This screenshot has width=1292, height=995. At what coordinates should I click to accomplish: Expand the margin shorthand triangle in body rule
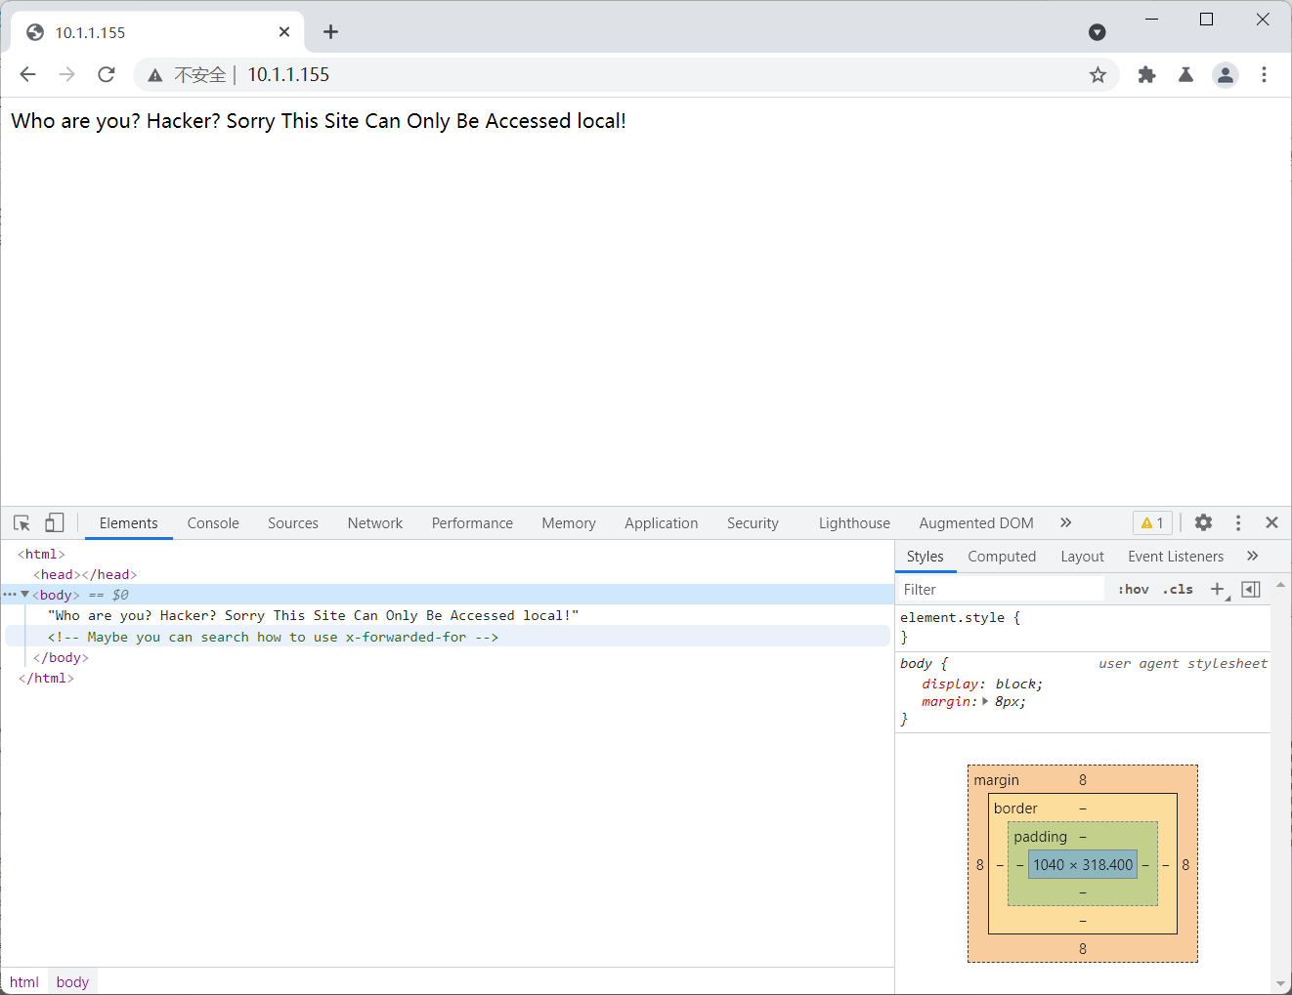pos(985,701)
